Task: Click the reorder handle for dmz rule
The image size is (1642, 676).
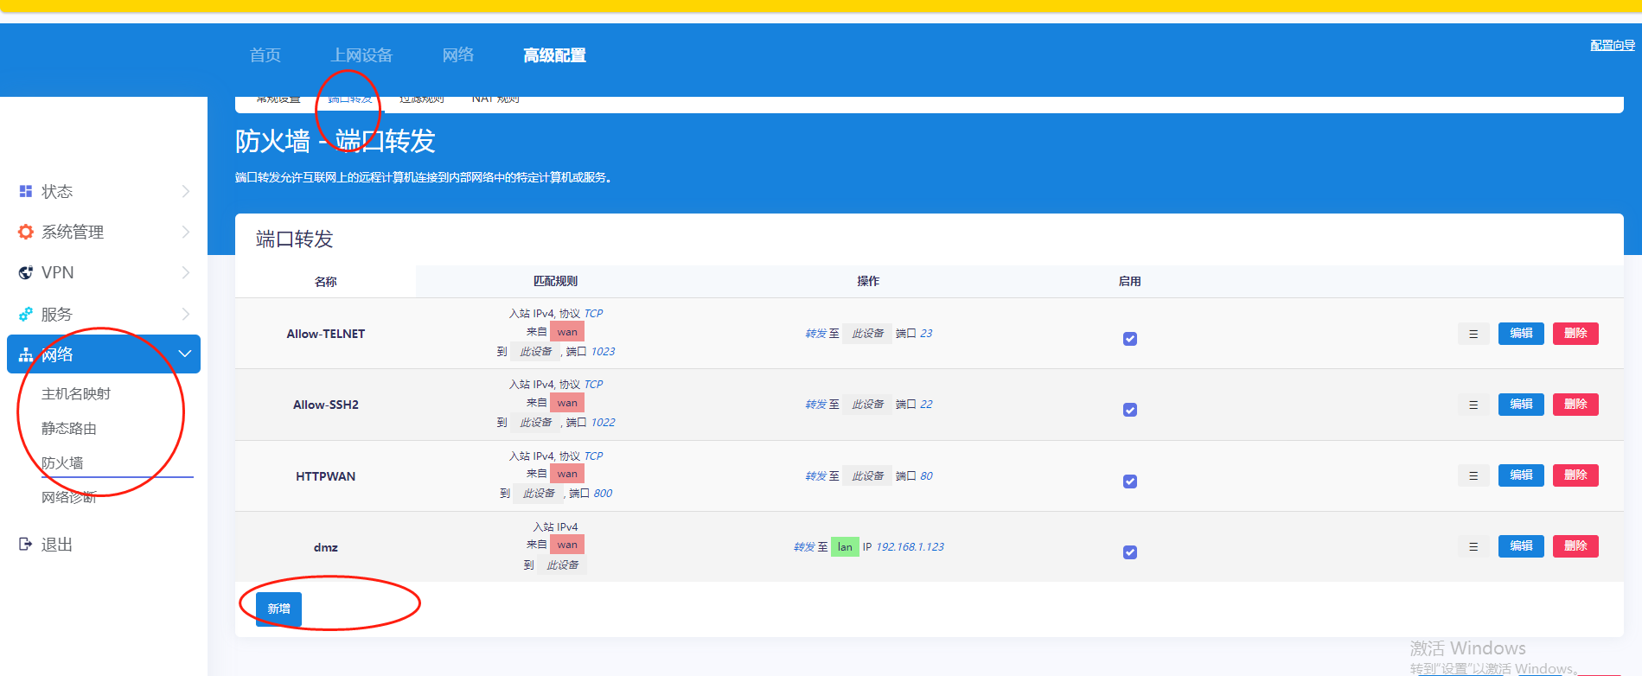Action: pyautogui.click(x=1473, y=546)
